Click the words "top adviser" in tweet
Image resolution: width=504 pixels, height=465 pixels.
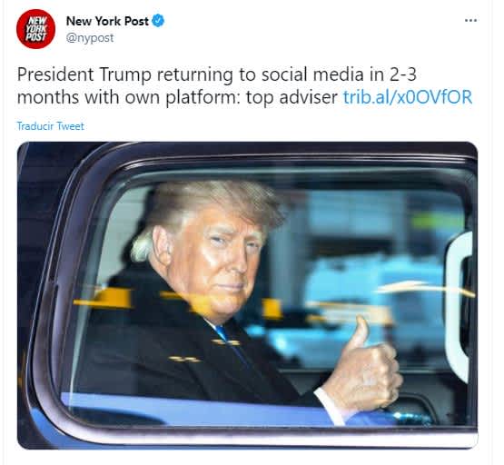(292, 97)
